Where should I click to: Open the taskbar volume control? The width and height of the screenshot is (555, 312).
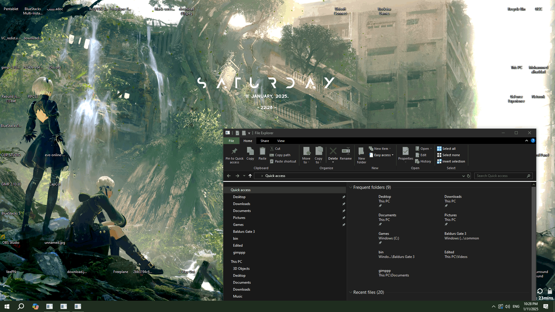pos(508,307)
